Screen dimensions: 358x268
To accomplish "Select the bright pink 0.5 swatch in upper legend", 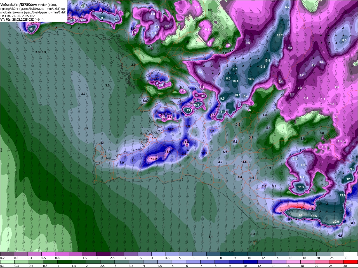I will (x=48, y=254).
